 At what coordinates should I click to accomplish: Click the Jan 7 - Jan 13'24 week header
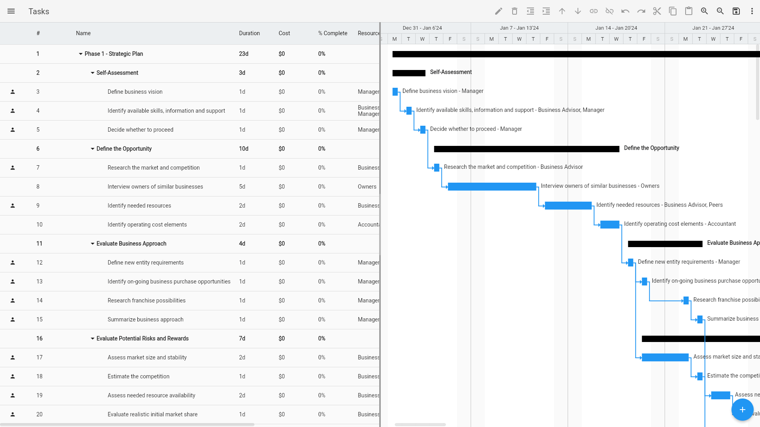pyautogui.click(x=519, y=28)
